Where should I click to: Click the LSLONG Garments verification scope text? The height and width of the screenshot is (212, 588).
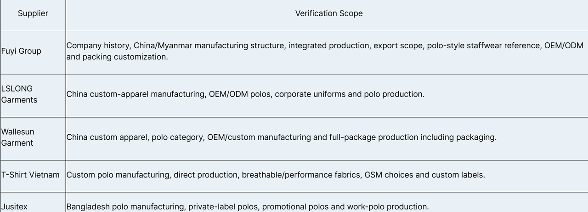(x=245, y=94)
